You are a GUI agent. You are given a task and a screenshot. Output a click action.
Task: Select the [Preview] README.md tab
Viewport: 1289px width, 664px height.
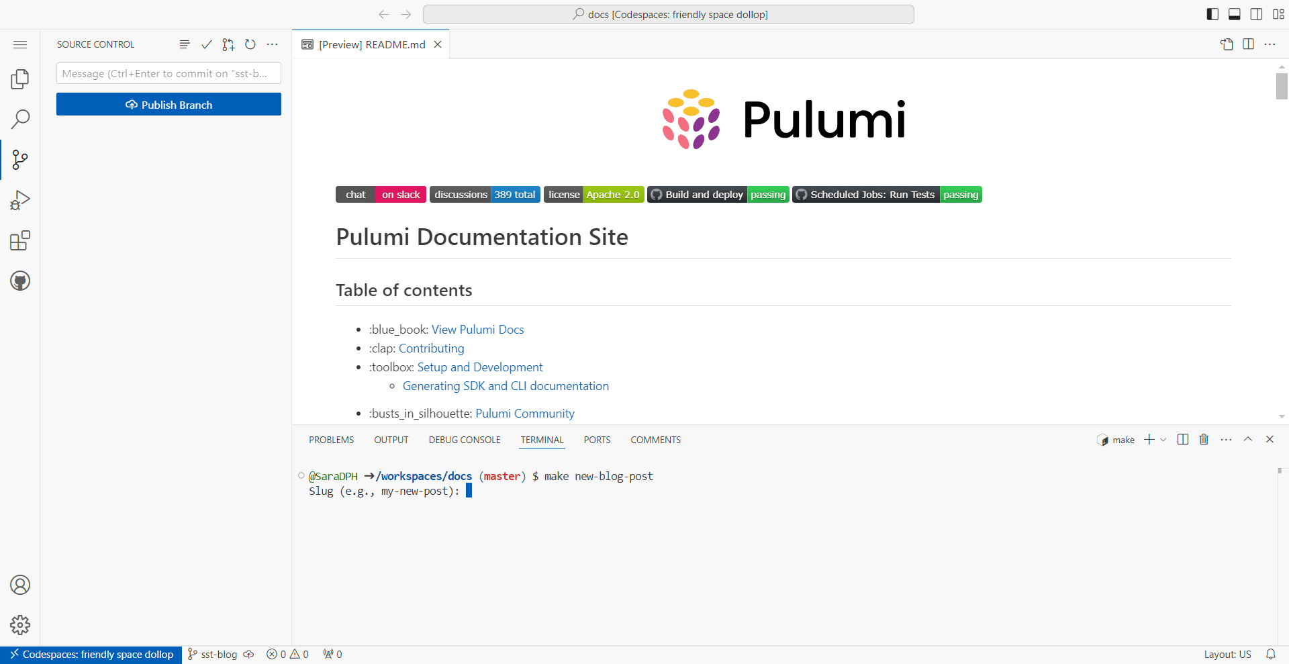[371, 44]
